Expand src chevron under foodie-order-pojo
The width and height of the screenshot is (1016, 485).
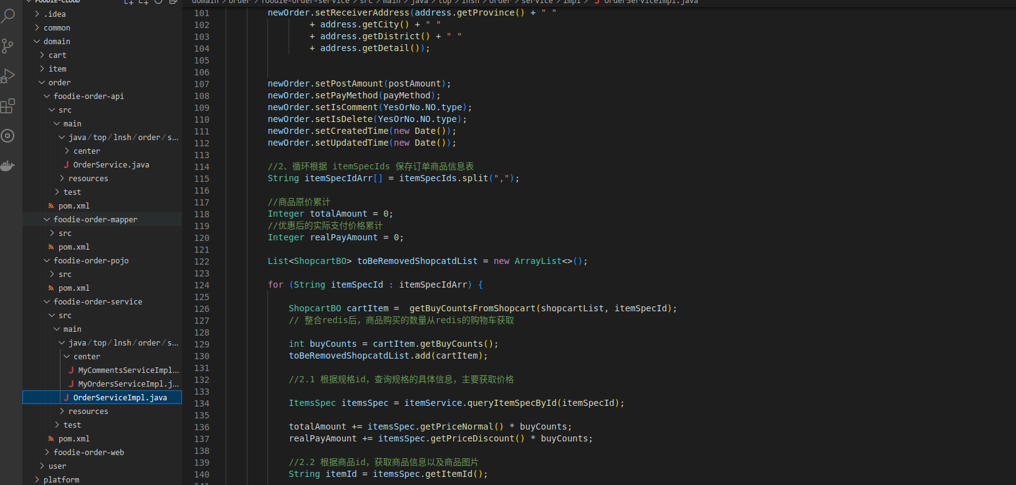tap(52, 274)
